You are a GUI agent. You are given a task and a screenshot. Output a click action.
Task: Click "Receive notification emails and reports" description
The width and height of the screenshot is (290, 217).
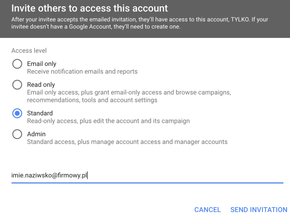tap(82, 71)
